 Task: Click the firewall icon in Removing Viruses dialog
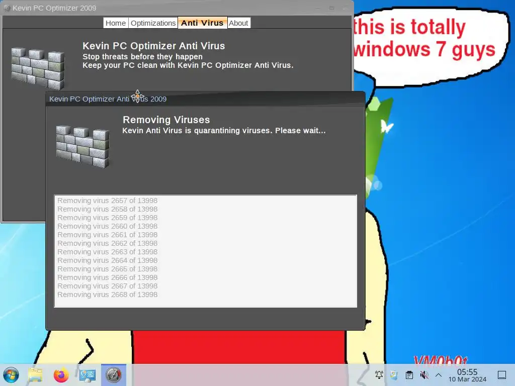click(83, 146)
